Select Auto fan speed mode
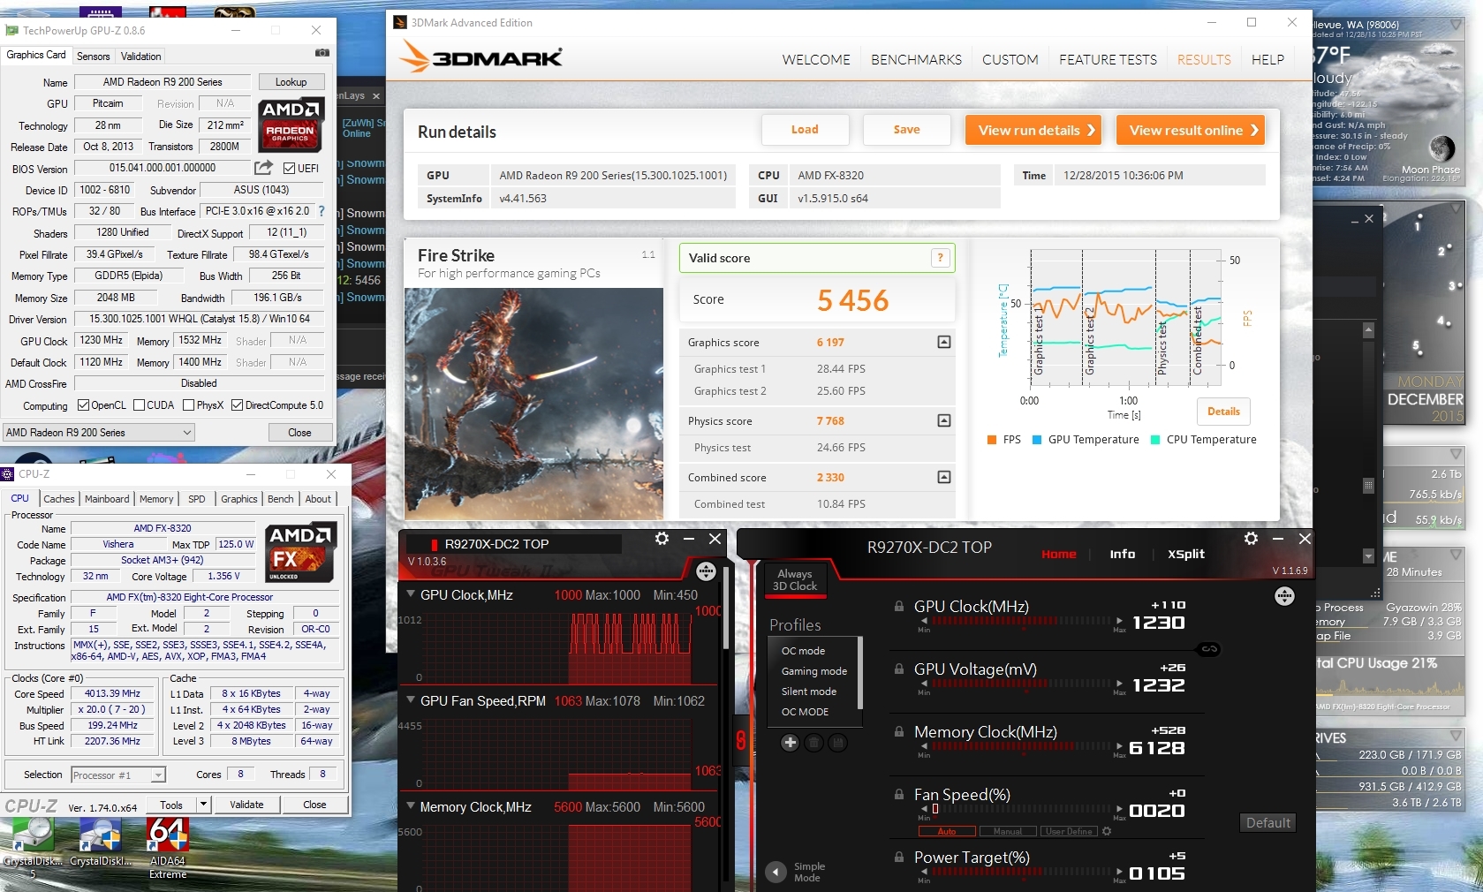The height and width of the screenshot is (892, 1483). (947, 831)
